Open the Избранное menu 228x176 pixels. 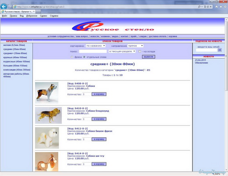pos(32,16)
